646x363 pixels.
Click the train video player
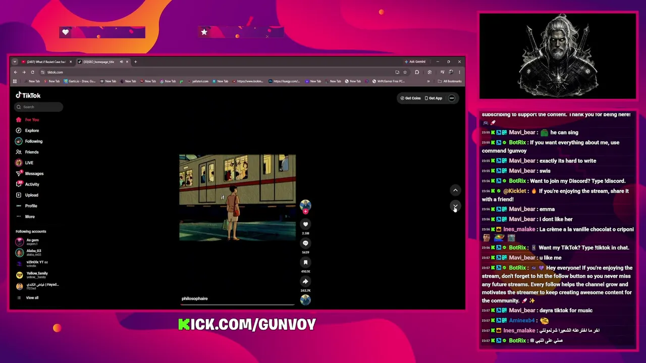[237, 198]
